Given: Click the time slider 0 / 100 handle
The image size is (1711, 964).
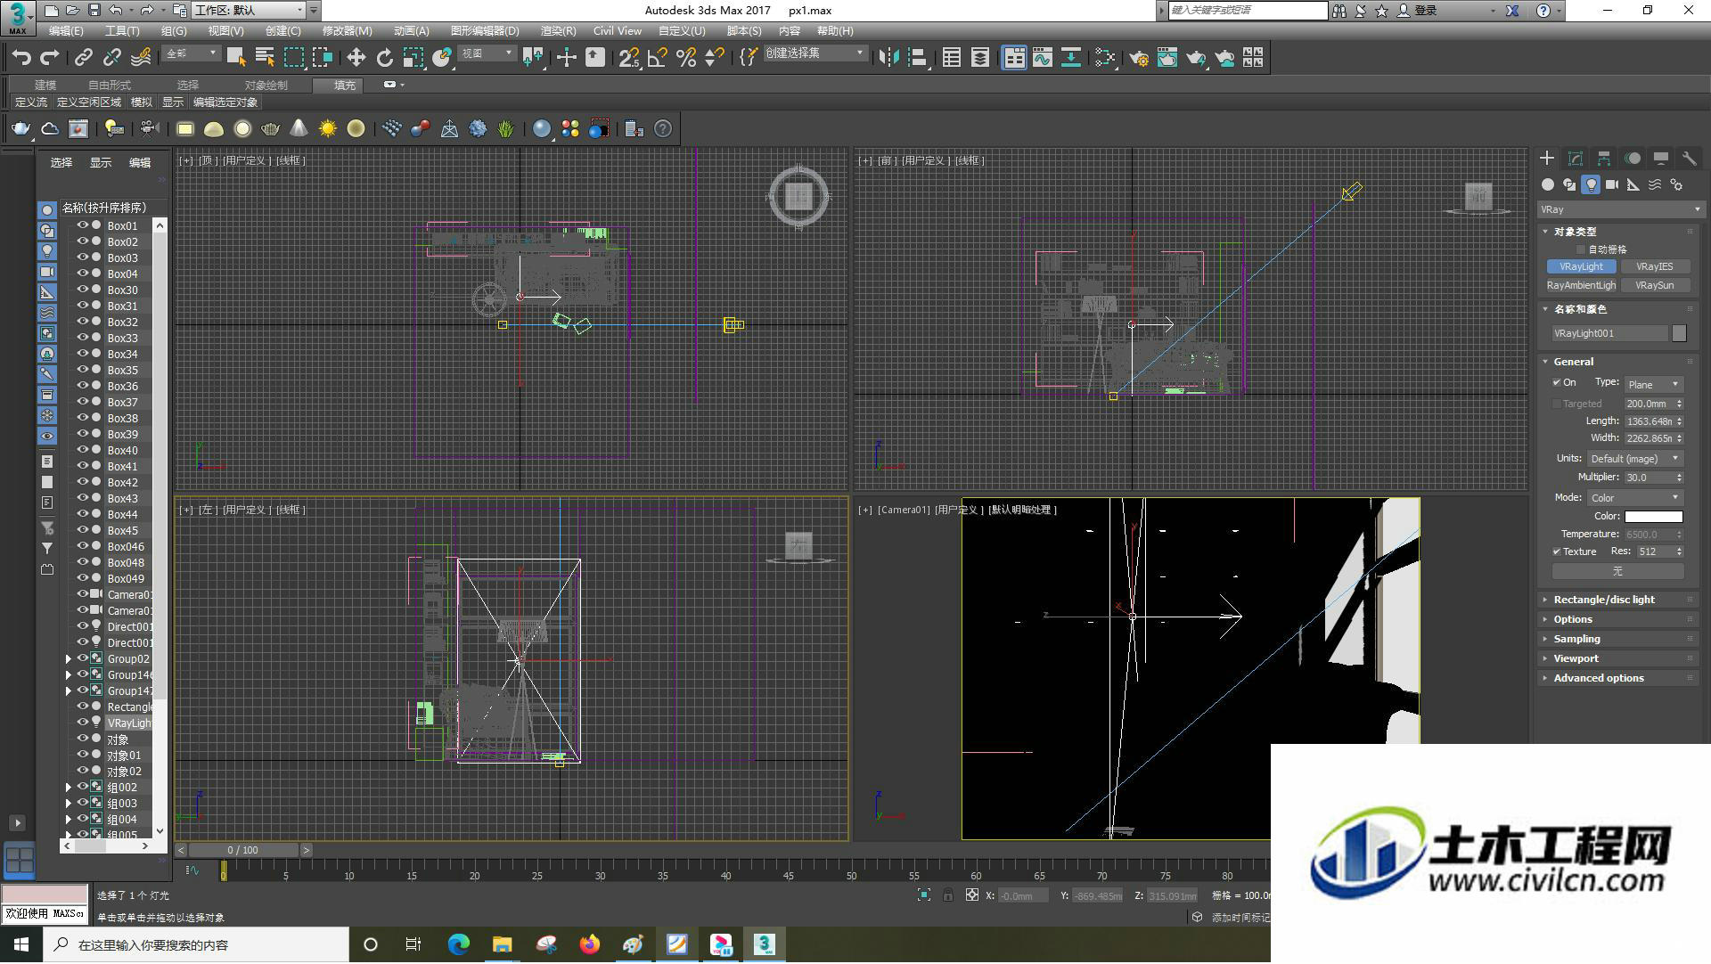Looking at the screenshot, I should (242, 851).
